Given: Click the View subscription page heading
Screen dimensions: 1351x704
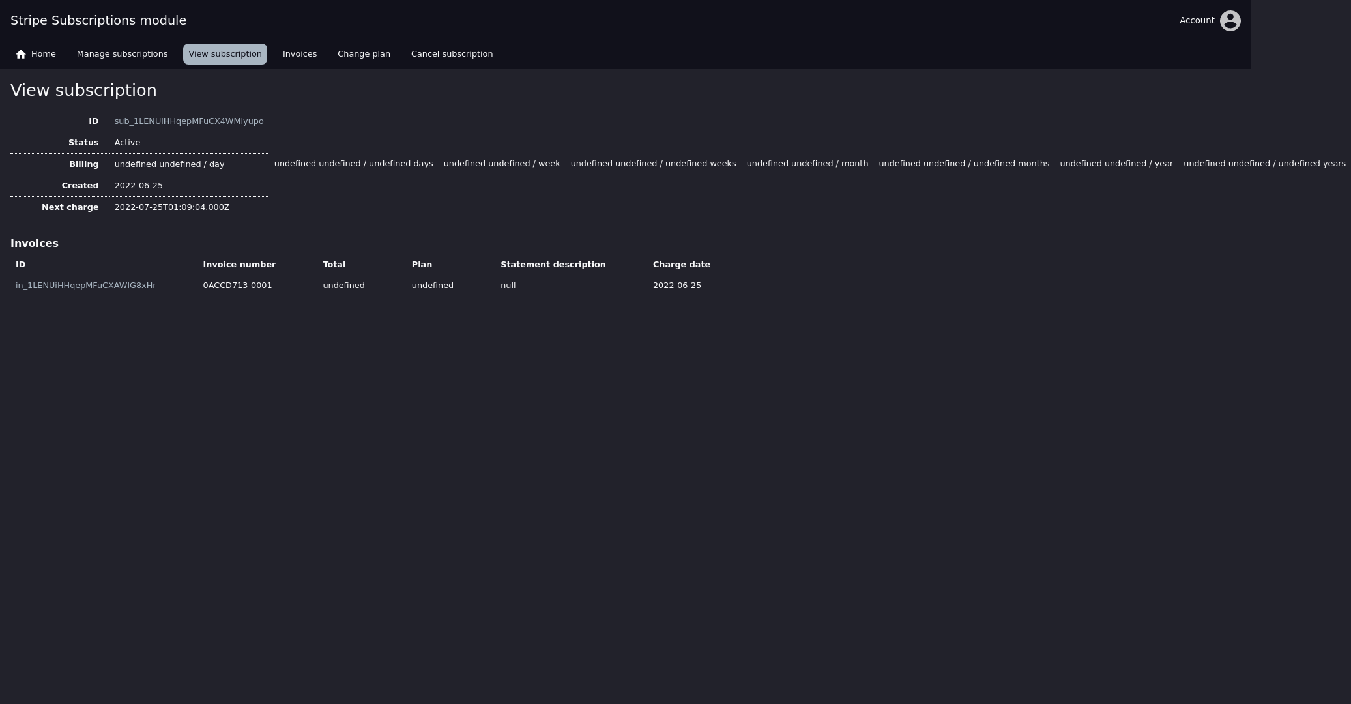Looking at the screenshot, I should (x=83, y=91).
